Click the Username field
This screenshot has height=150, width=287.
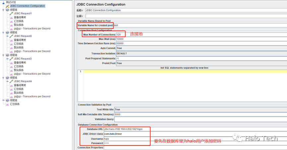pyautogui.click(x=195, y=139)
